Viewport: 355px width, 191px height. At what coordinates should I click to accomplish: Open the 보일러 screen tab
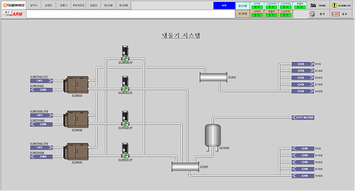(94, 5)
